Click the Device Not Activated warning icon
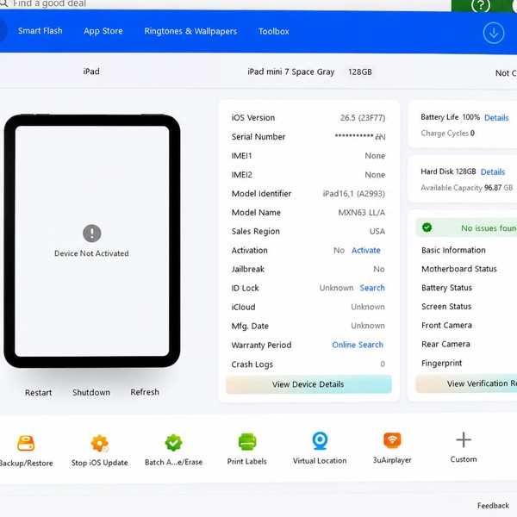Viewport: 517px width, 517px height. [x=91, y=234]
